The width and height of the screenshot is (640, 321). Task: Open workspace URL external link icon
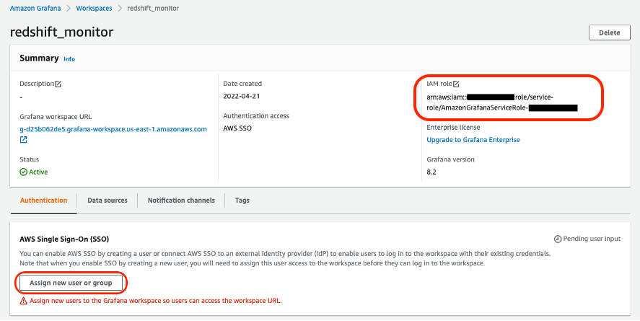pyautogui.click(x=24, y=140)
